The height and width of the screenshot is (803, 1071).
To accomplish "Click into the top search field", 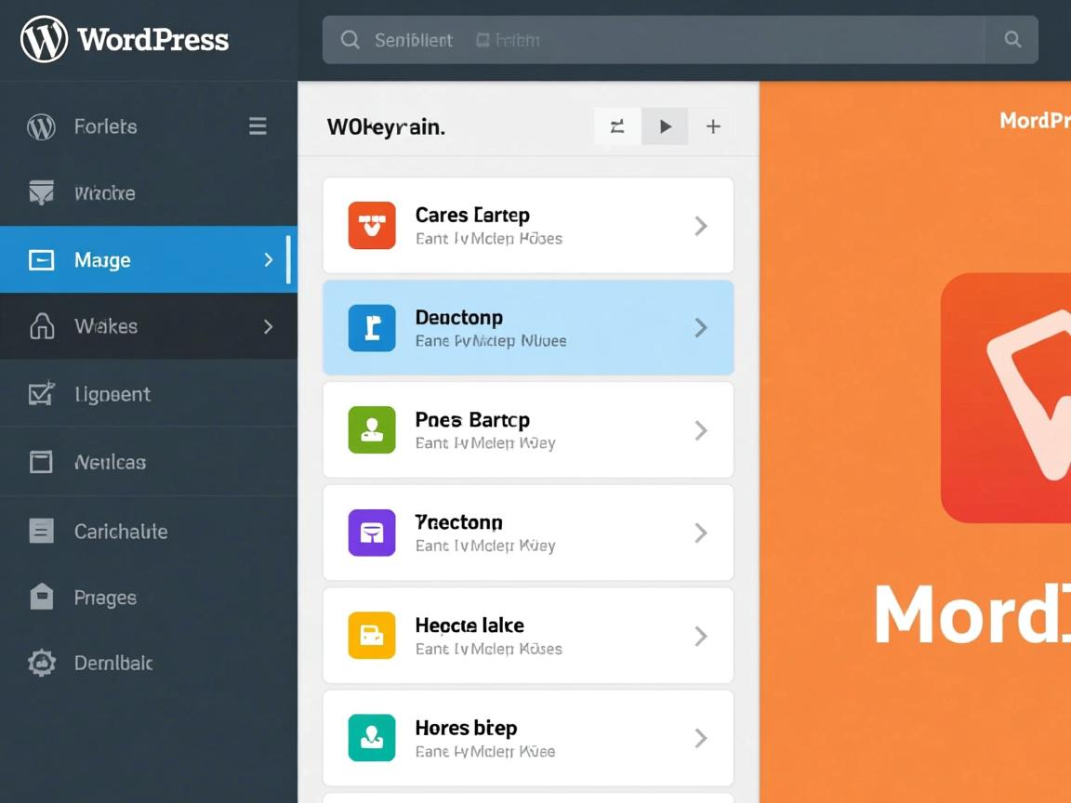I will pos(651,40).
